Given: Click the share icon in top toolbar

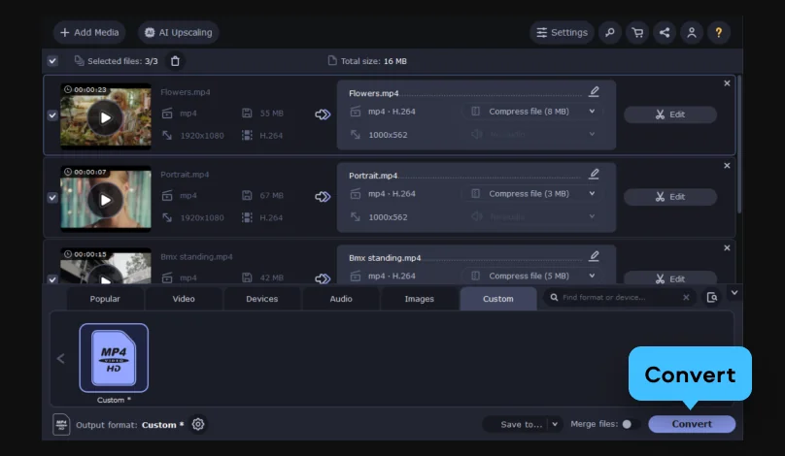Looking at the screenshot, I should pyautogui.click(x=665, y=32).
